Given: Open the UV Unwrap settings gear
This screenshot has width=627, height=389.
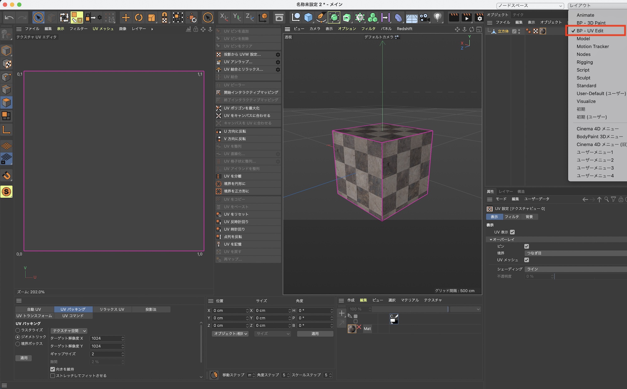Looking at the screenshot, I should [278, 62].
